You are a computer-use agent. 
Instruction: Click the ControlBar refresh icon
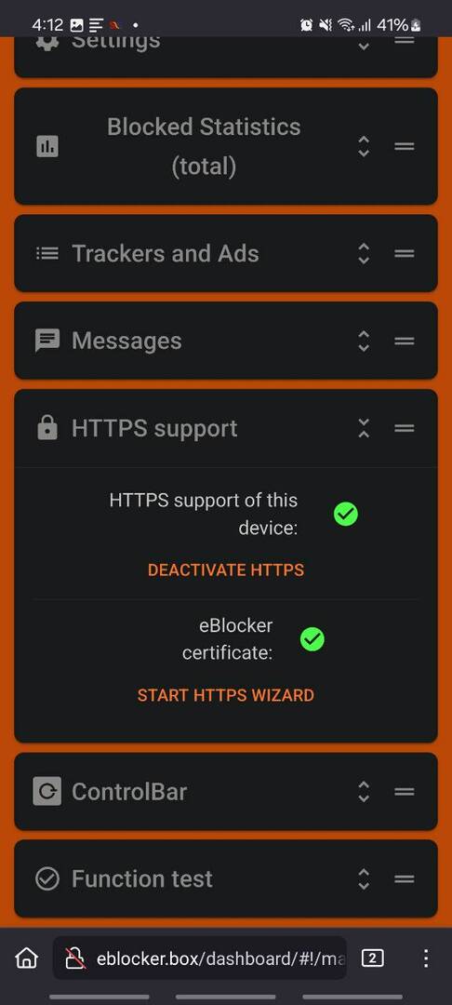[x=47, y=792]
